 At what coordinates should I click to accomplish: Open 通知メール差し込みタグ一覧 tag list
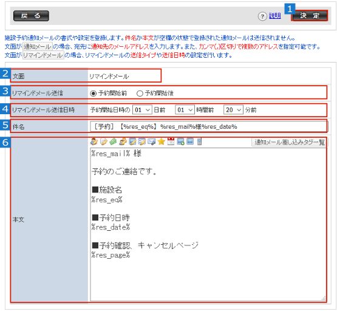point(289,142)
